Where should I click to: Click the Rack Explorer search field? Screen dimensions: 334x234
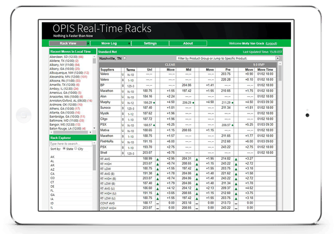(x=71, y=144)
